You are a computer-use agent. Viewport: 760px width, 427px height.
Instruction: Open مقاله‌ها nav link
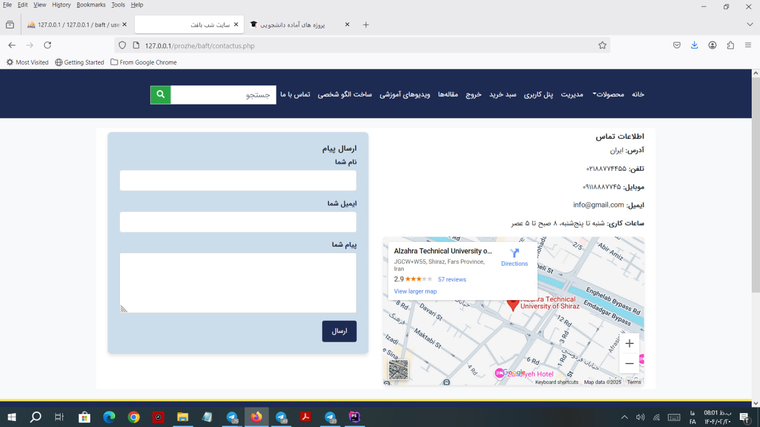pos(448,94)
